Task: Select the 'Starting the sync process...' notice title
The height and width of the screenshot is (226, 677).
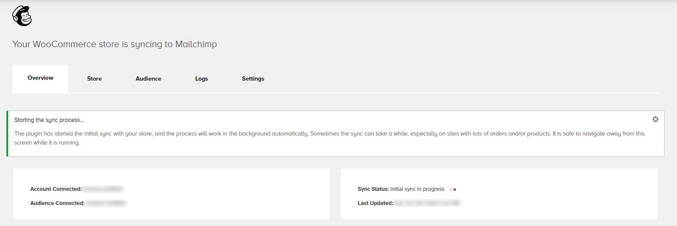Action: pyautogui.click(x=49, y=120)
